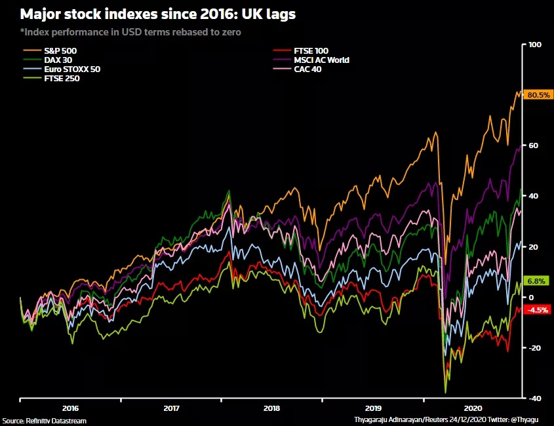Click the red FTSE 100 legend line
This screenshot has width=554, height=426.
click(x=282, y=50)
